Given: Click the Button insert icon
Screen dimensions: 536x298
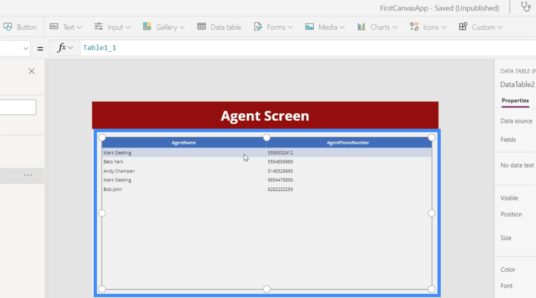Looking at the screenshot, I should tap(8, 27).
